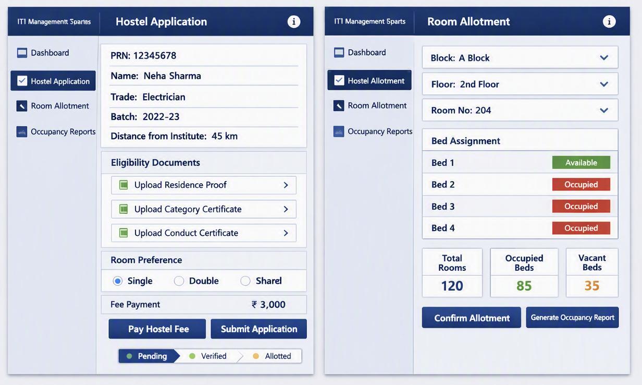Screen dimensions: 642x385
Task: Select the Vacant Beds value 35
Action: 592,286
